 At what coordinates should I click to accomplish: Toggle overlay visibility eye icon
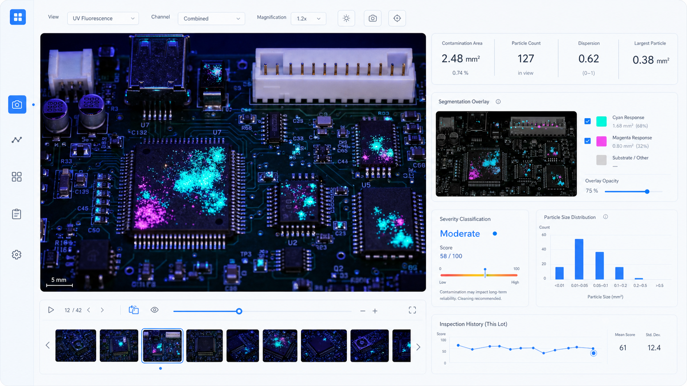(154, 310)
